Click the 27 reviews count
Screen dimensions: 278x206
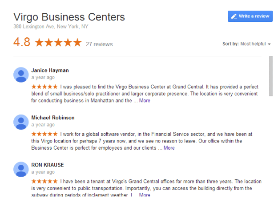[99, 44]
